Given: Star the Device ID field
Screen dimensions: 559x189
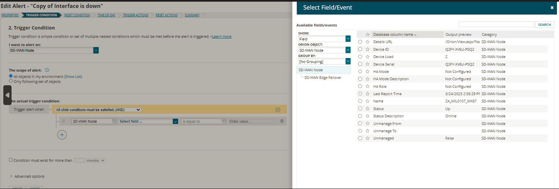Looking at the screenshot, I should click(367, 49).
